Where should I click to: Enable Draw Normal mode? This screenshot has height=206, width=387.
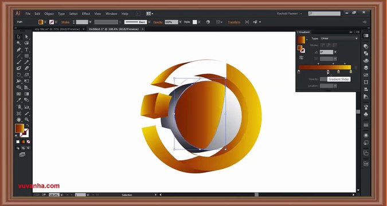click(x=18, y=148)
